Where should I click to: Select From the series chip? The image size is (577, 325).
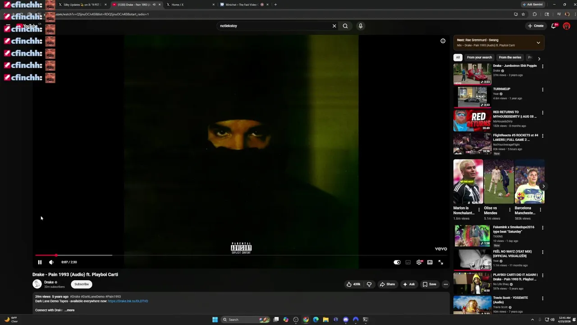[x=510, y=57]
